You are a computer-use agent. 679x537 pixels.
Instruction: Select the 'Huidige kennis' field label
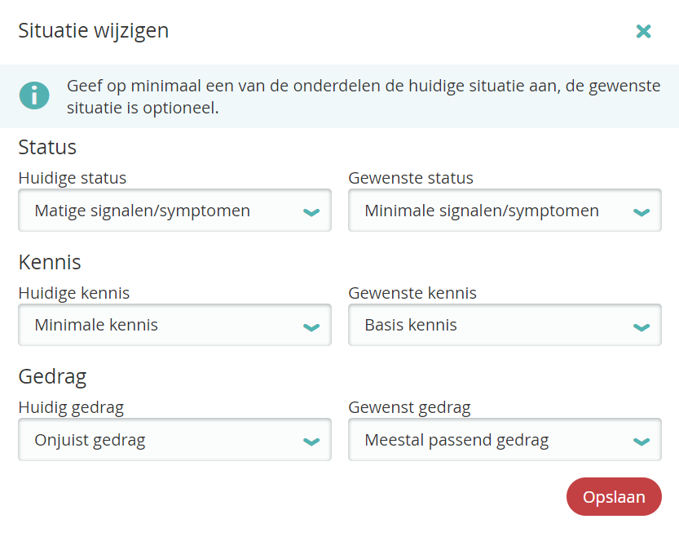point(74,293)
